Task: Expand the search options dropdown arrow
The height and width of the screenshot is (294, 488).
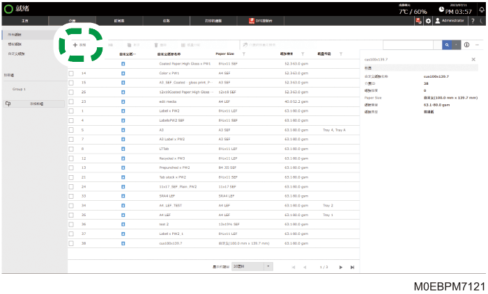Action: [456, 45]
